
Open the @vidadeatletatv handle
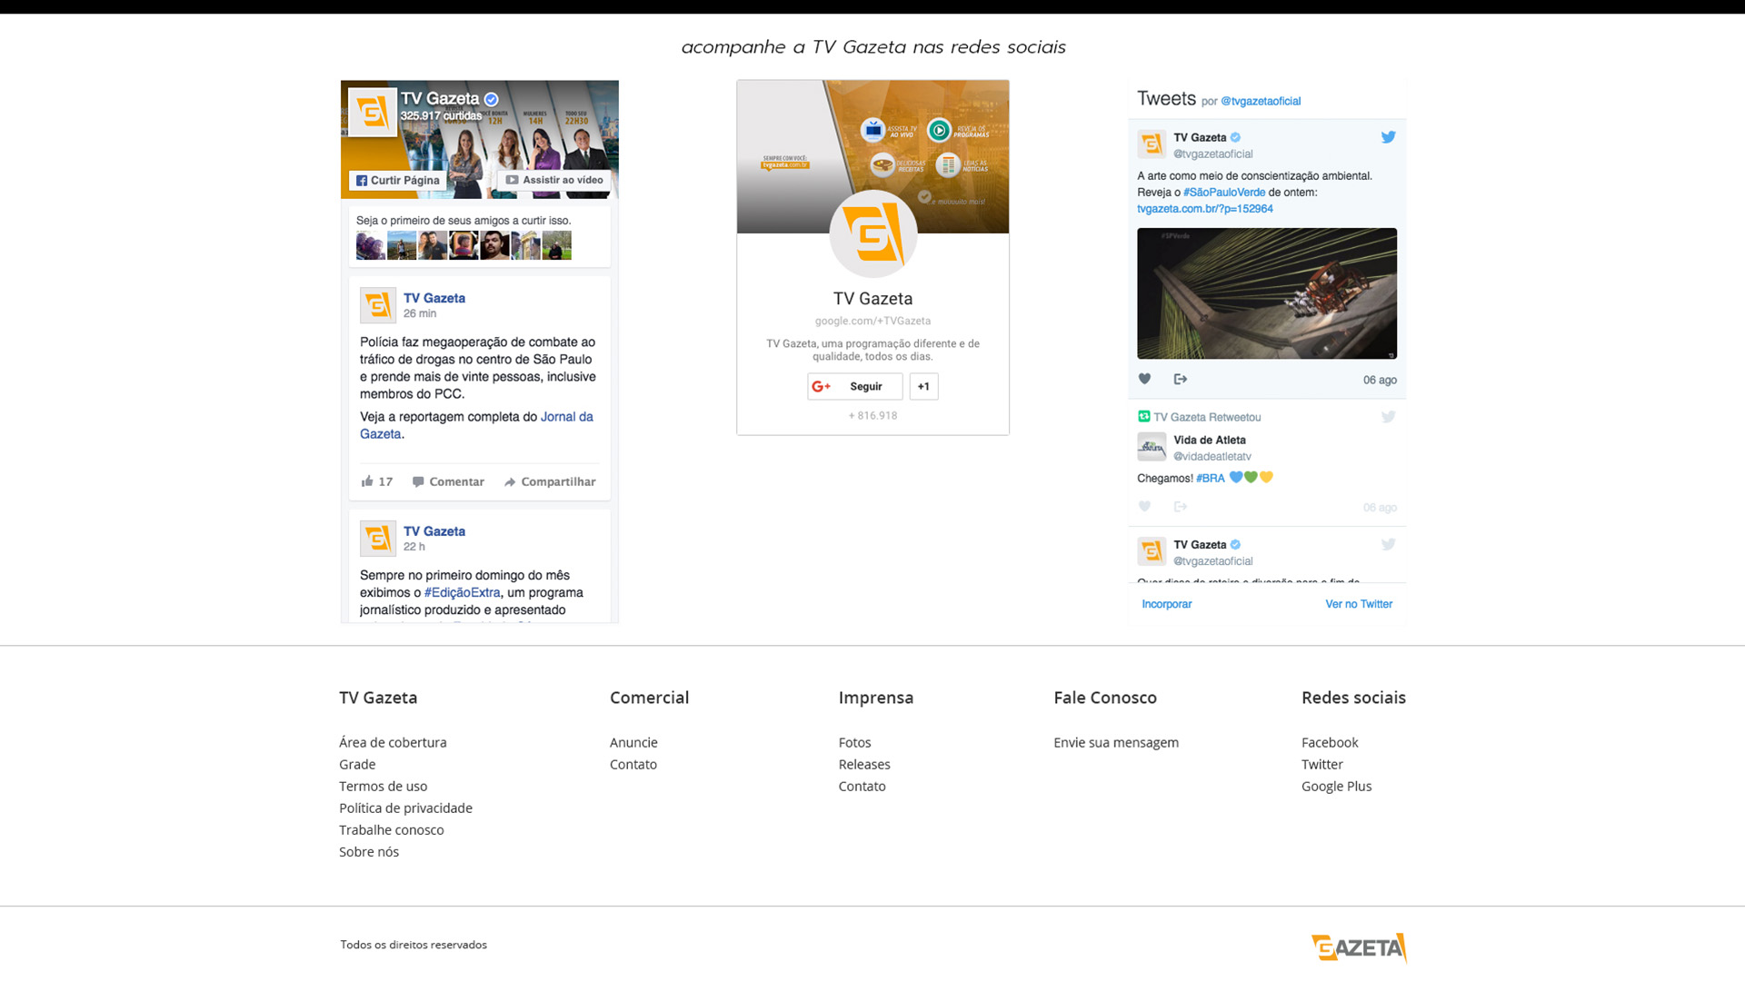point(1212,456)
